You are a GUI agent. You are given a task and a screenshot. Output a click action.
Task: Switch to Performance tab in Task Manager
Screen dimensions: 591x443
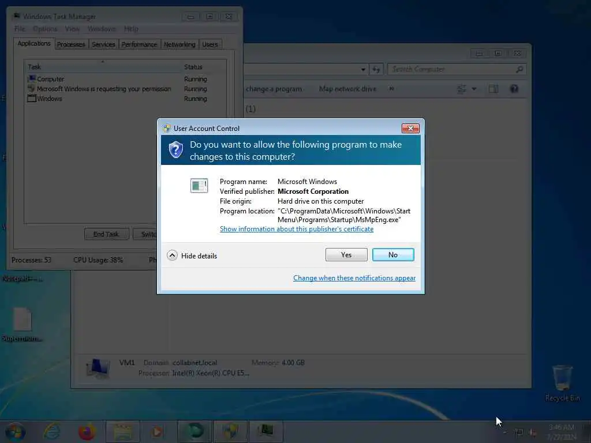(139, 44)
